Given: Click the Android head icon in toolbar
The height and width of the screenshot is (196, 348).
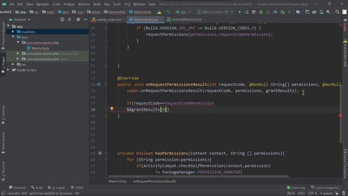Looking at the screenshot, I should point(159,12).
